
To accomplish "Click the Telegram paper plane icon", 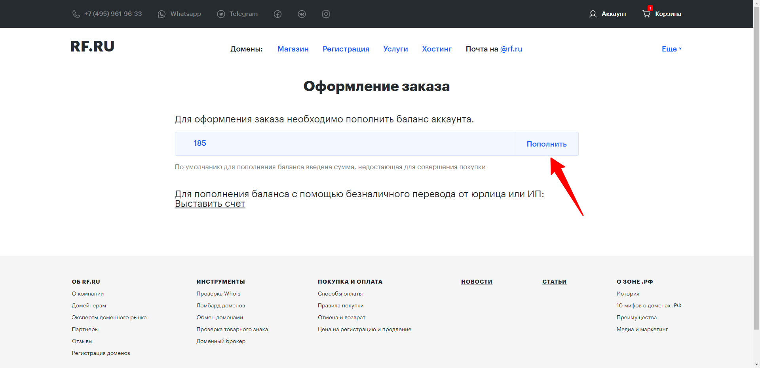I will 221,14.
